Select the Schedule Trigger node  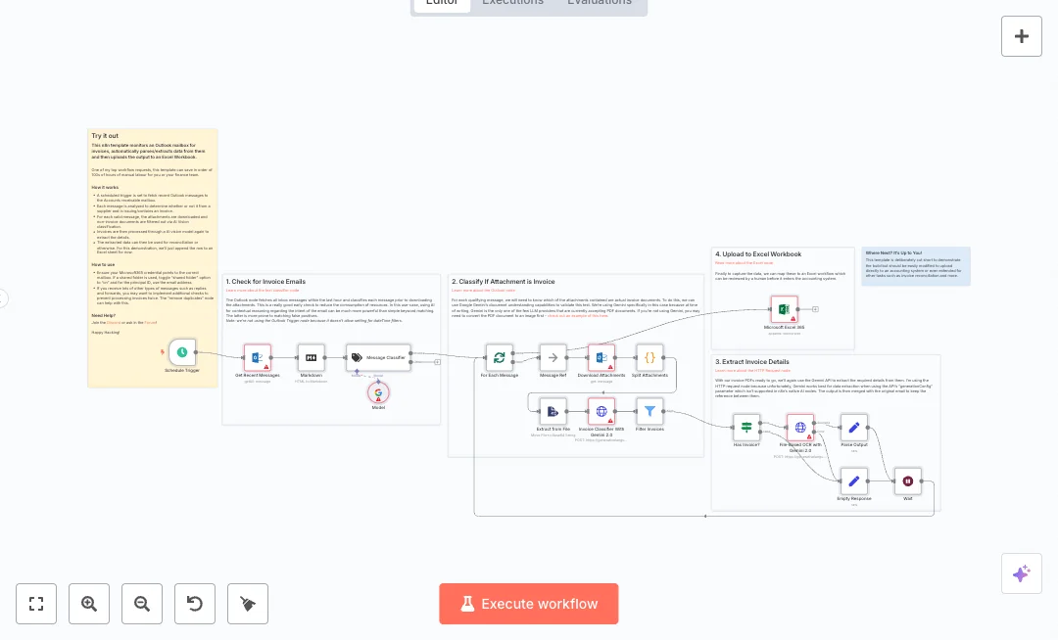[182, 352]
